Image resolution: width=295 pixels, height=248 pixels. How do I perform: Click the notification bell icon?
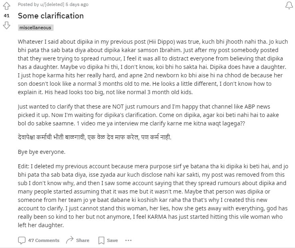(x=288, y=5)
